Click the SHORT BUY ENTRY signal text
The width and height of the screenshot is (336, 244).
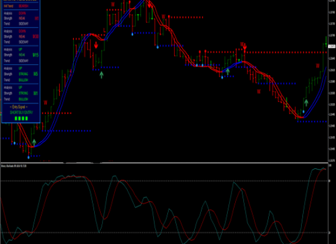coord(21,112)
